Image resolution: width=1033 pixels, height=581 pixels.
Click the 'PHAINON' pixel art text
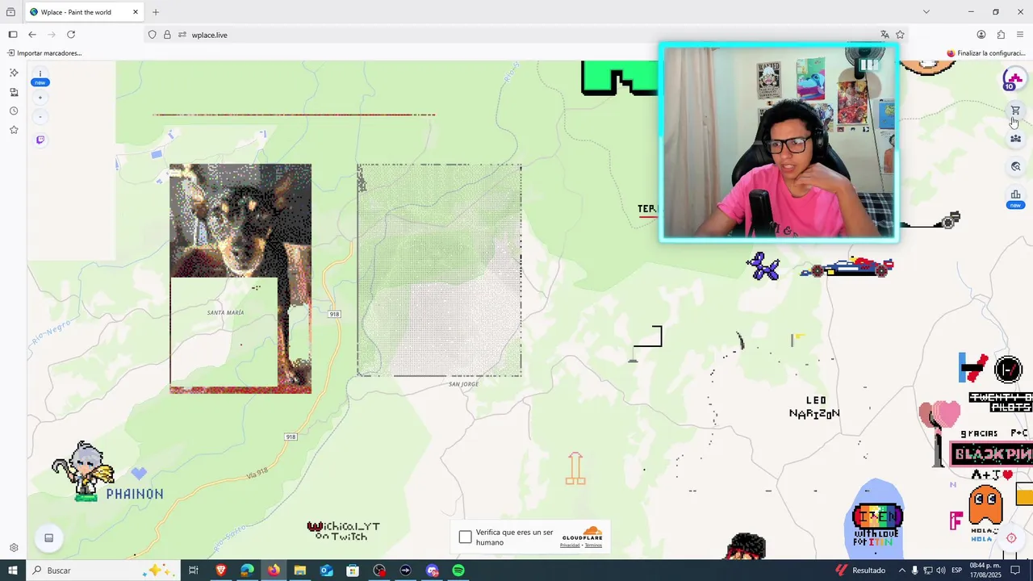(x=135, y=494)
